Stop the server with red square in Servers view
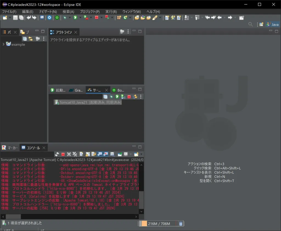 point(129,97)
